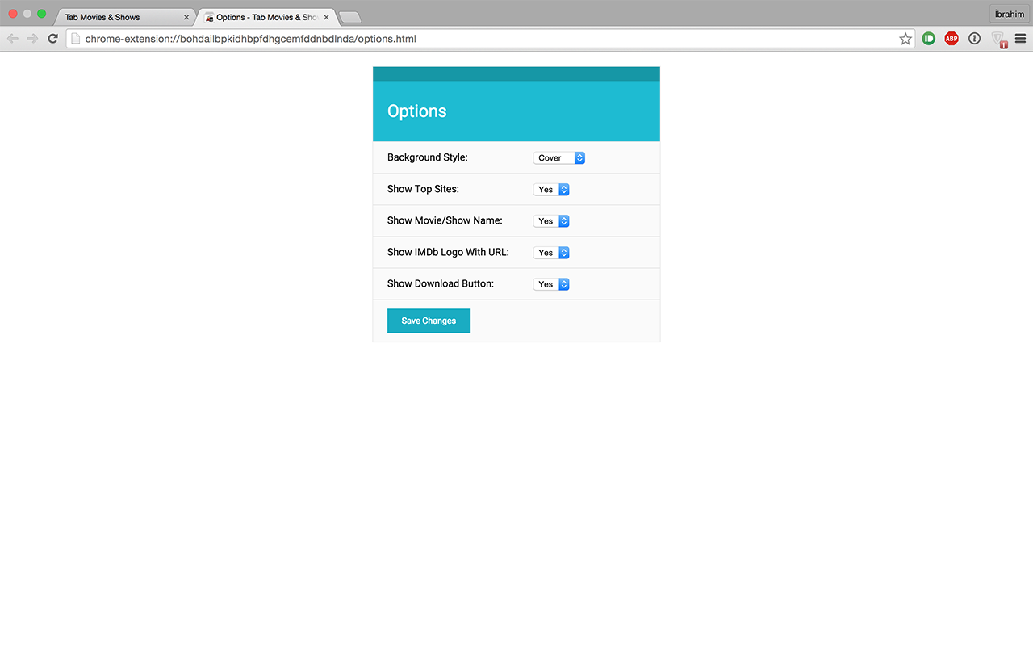1033x646 pixels.
Task: Click the "Show IMDb Logo With URL:" label
Action: [x=448, y=252]
